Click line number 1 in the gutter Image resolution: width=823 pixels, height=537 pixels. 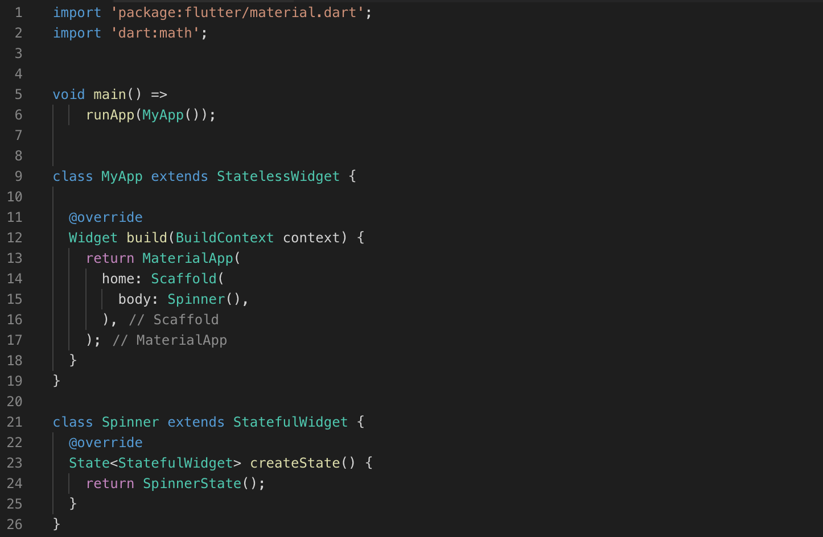(x=18, y=13)
